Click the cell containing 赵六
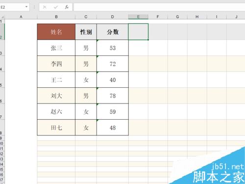The height and width of the screenshot is (184, 245). pos(56,112)
